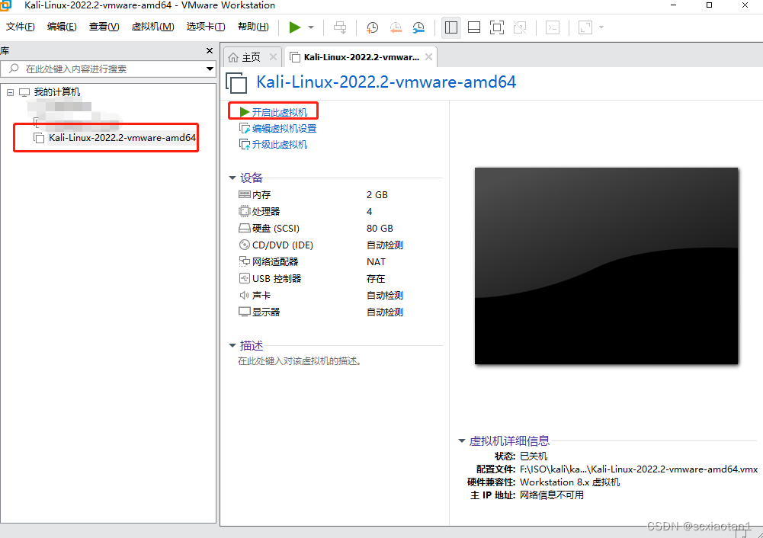Switch to the Kali-Linux-2022.2-vmwar... tab
The width and height of the screenshot is (763, 538).
361,57
